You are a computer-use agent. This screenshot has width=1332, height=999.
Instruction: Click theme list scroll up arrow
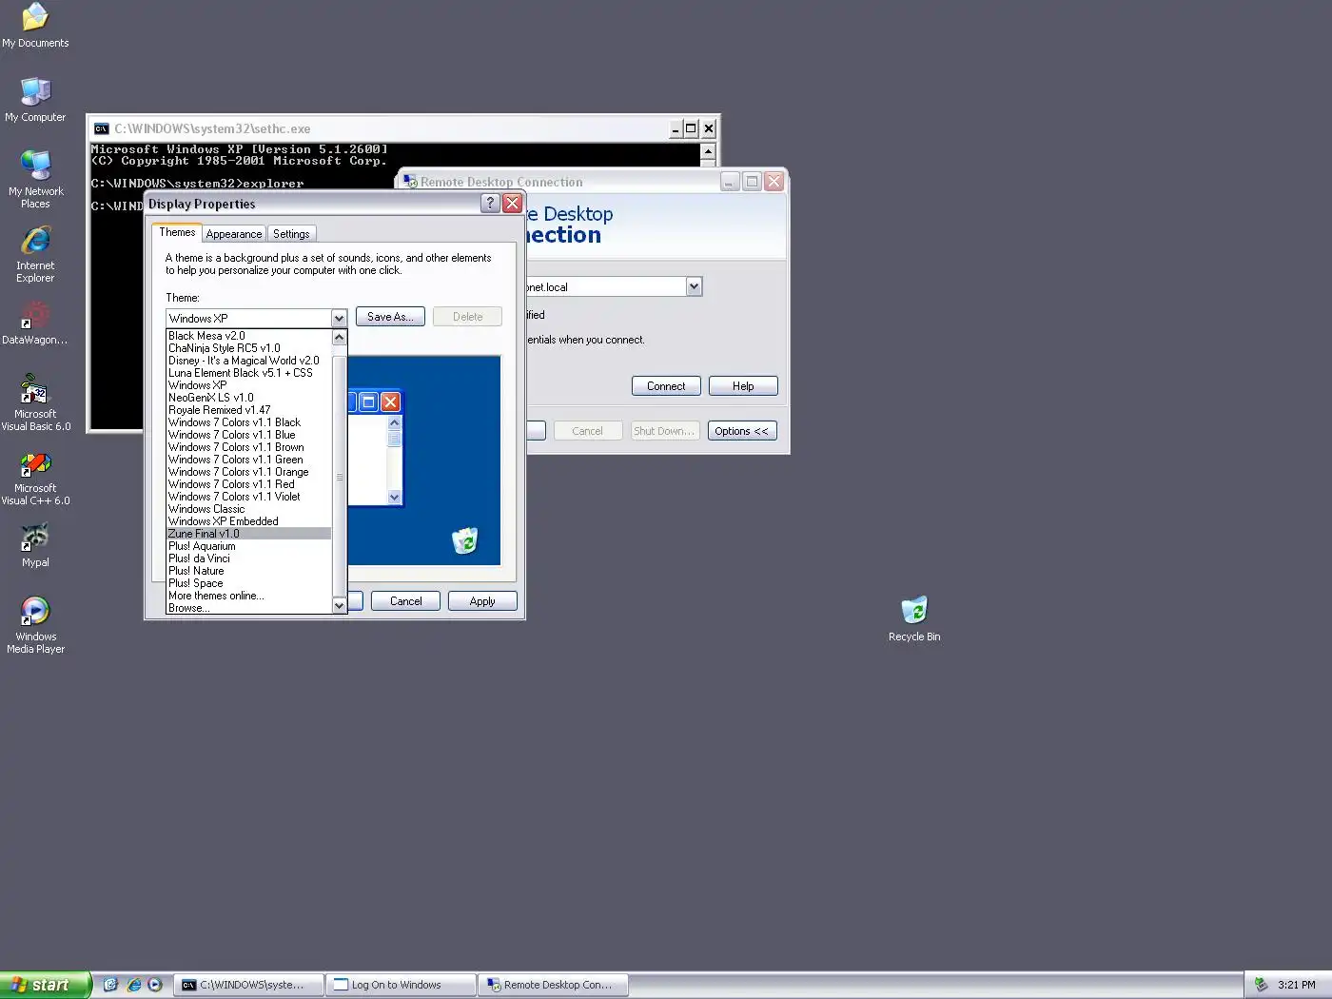tap(339, 337)
